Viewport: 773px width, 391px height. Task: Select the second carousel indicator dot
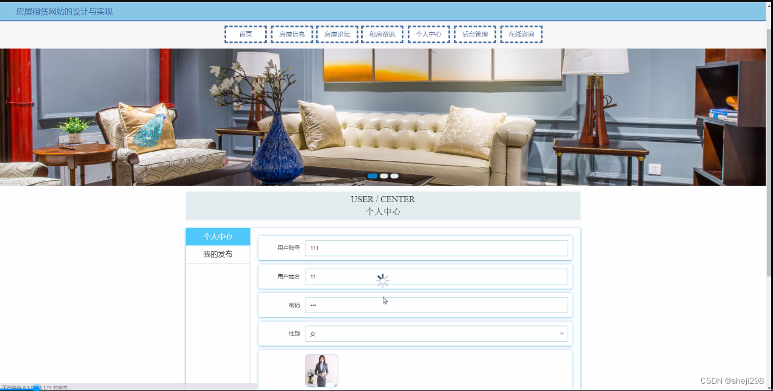383,175
